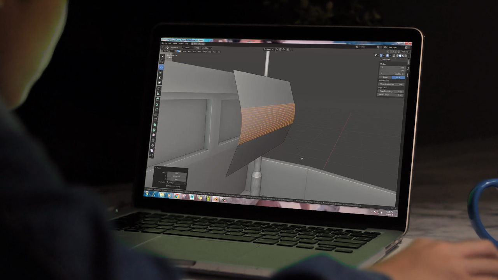This screenshot has height=280, width=498.
Task: Select the Rip Region tool
Action: [x=151, y=156]
